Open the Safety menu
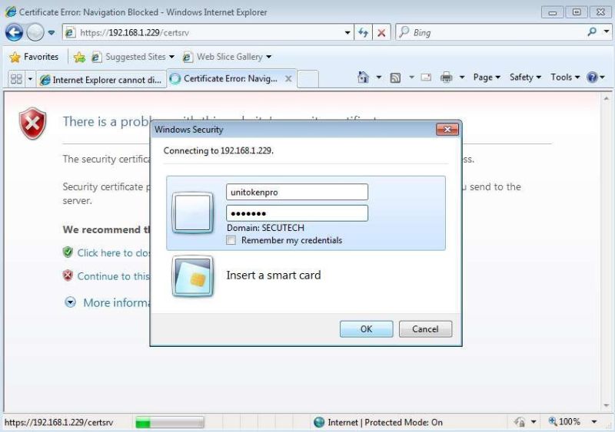This screenshot has height=432, width=615. 525,77
